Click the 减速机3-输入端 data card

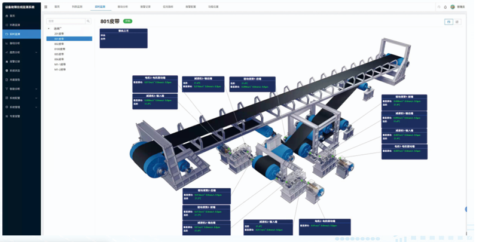click(x=155, y=102)
